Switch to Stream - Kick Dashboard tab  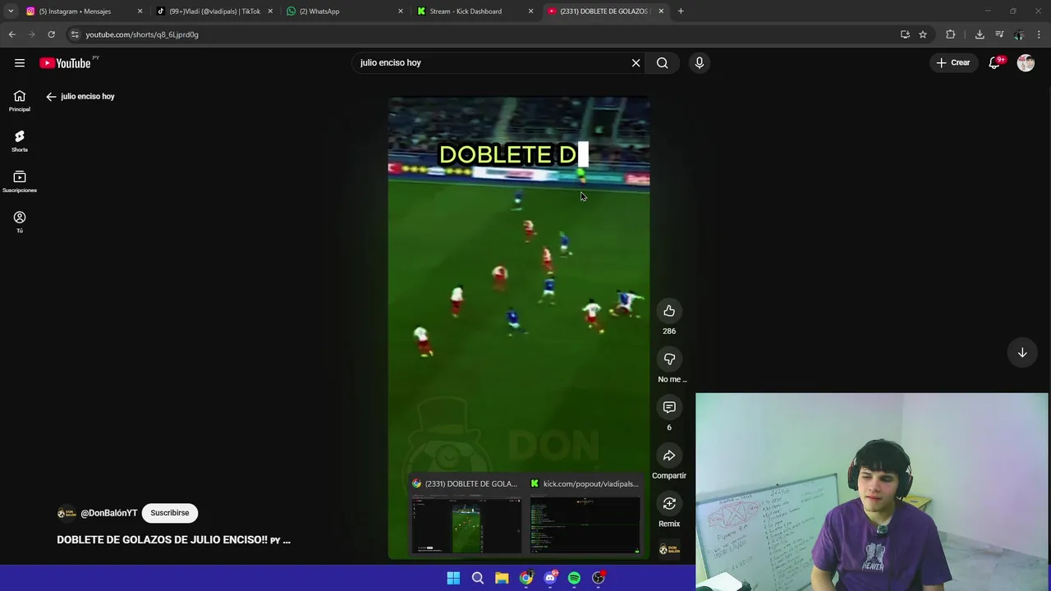coord(475,11)
